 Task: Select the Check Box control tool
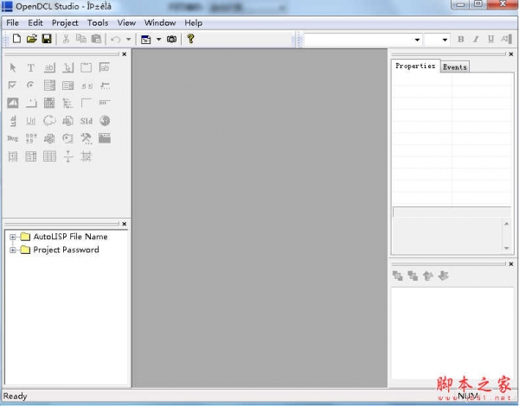(x=12, y=86)
